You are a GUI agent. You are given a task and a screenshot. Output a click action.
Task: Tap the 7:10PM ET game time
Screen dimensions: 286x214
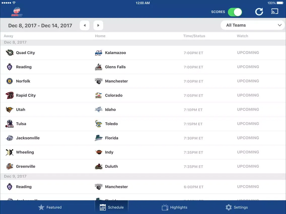click(x=193, y=110)
